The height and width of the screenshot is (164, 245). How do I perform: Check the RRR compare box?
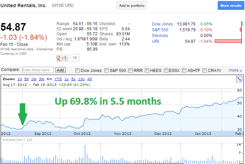pos(130,71)
